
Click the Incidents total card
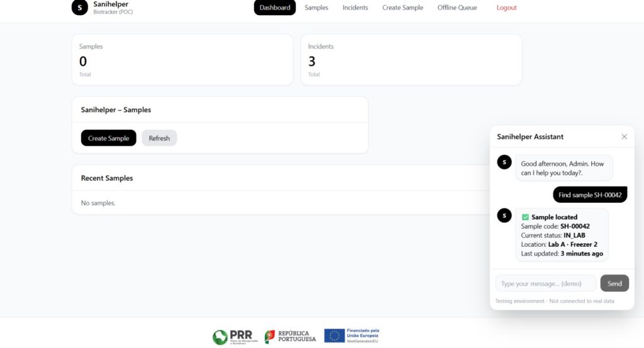(x=411, y=60)
